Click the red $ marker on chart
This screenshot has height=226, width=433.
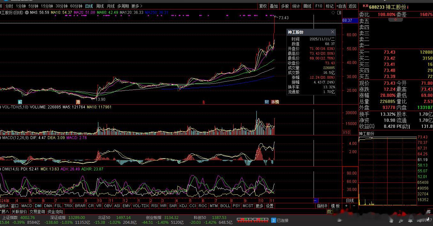(x=203, y=102)
